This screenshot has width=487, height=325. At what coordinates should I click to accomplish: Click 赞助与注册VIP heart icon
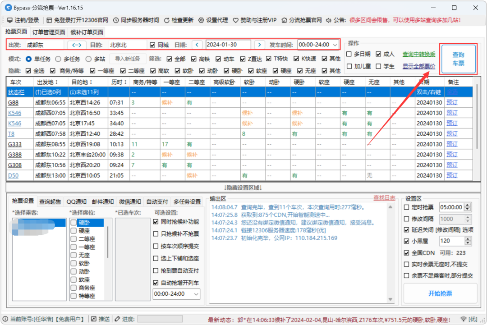[x=235, y=20]
